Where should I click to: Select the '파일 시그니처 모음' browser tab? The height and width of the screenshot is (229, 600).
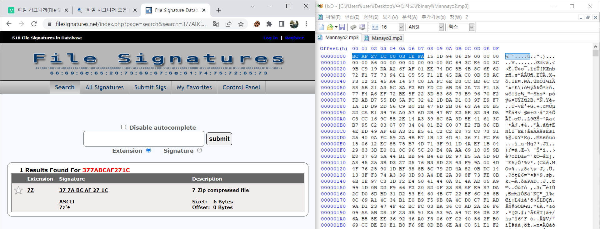pyautogui.click(x=107, y=10)
